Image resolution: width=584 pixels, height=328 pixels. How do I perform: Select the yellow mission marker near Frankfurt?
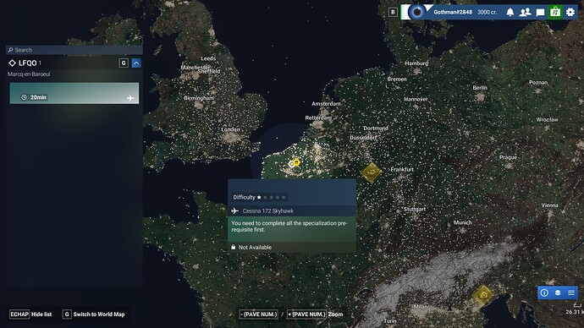(371, 172)
